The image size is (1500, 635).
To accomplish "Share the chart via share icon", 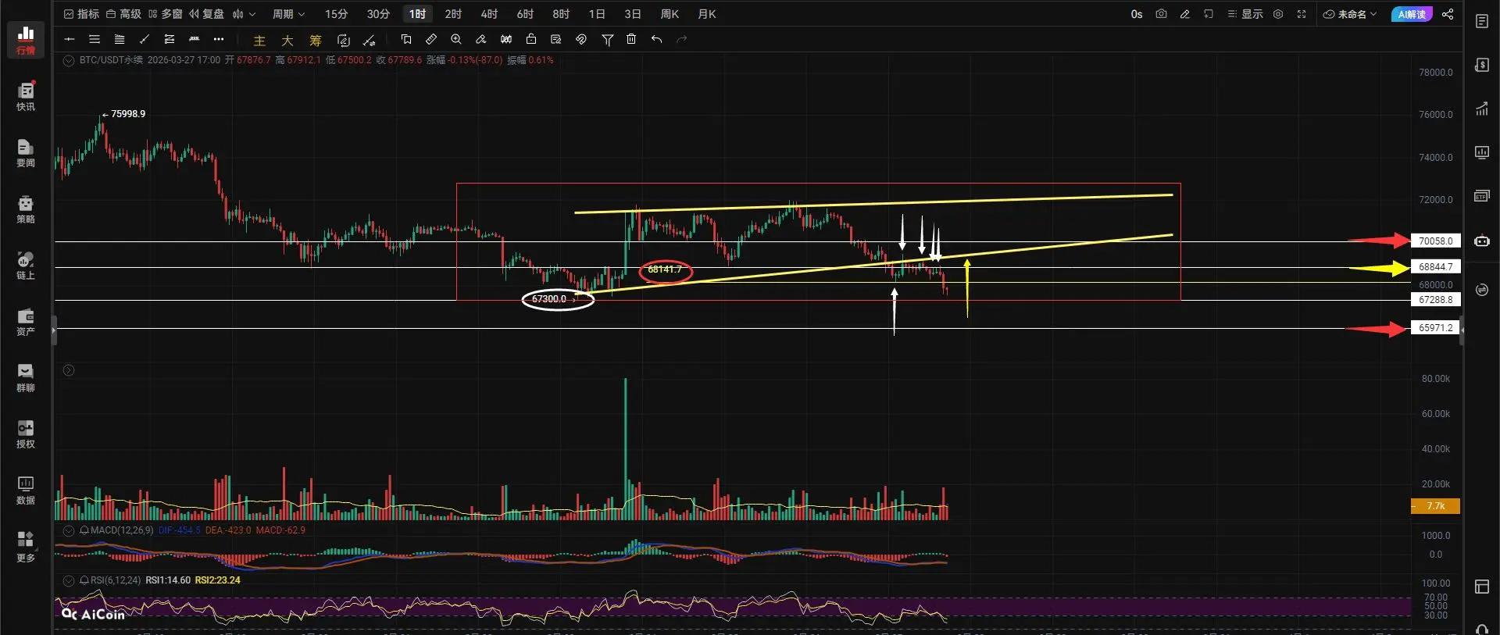I will (1448, 14).
